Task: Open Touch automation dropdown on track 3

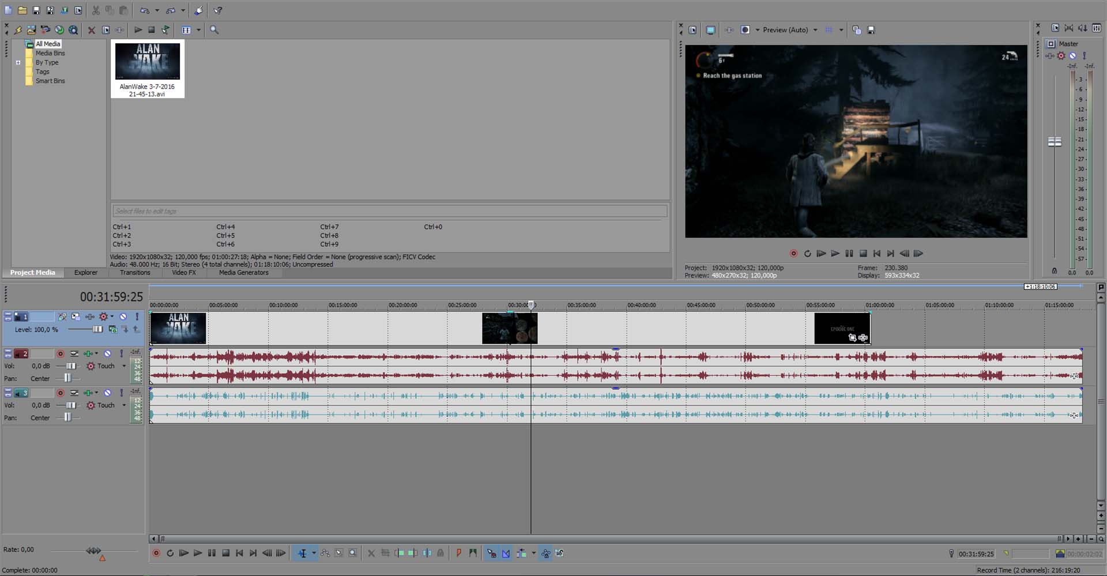Action: pyautogui.click(x=123, y=405)
